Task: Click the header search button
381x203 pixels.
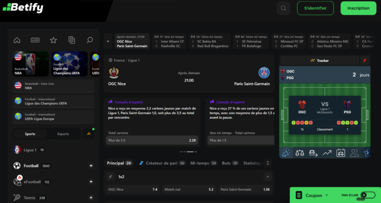Action: pos(283,8)
